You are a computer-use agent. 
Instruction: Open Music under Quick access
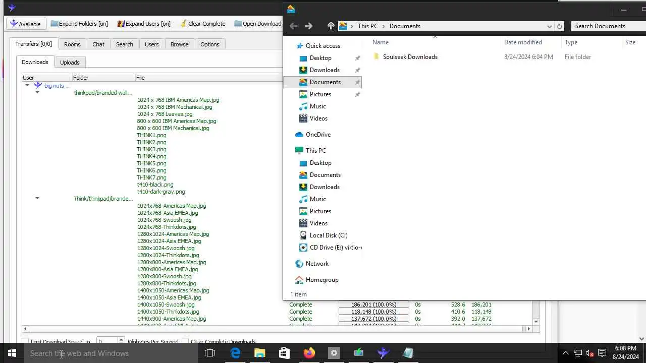(317, 106)
